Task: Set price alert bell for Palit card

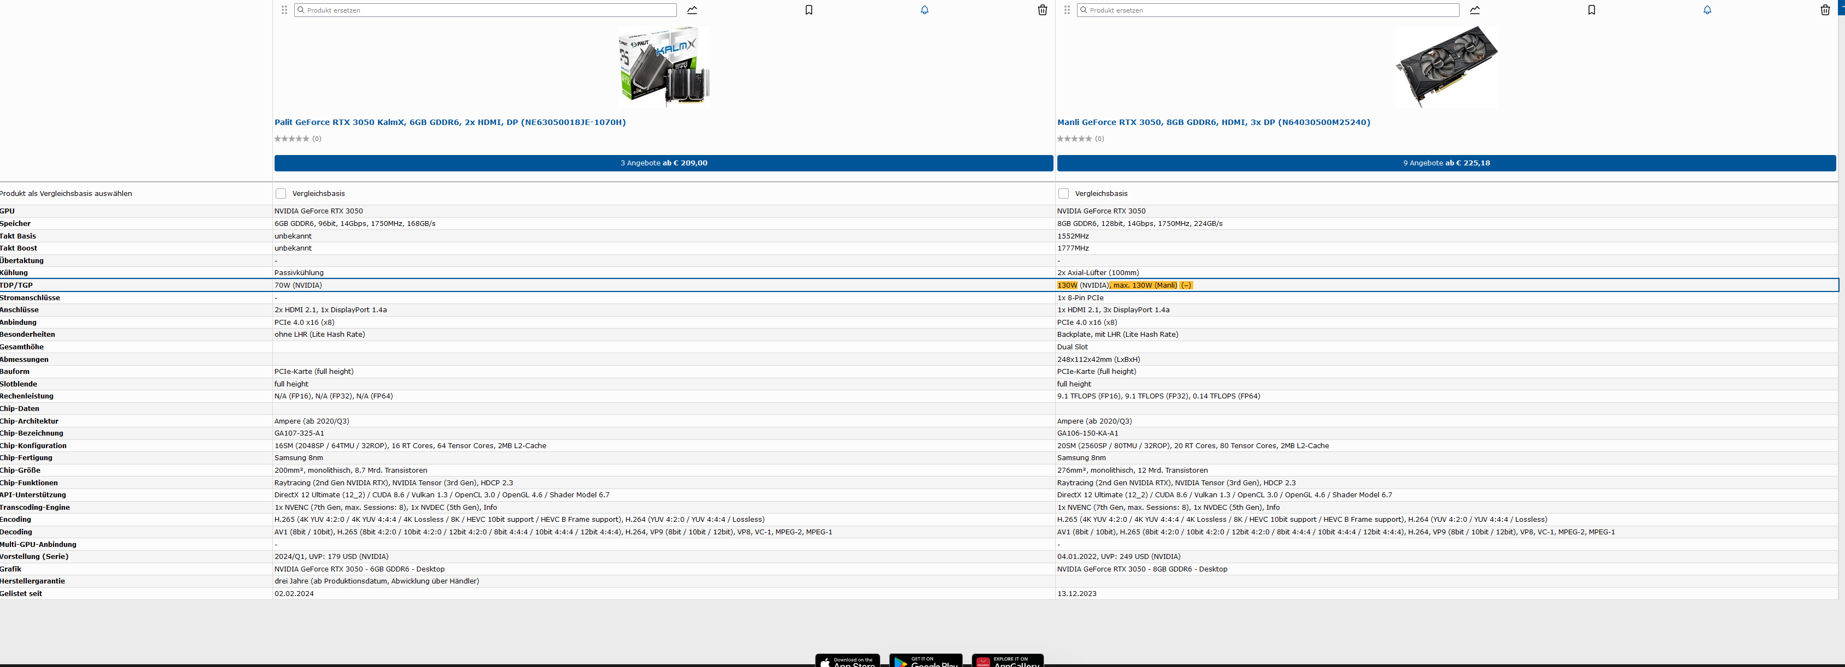Action: (925, 10)
